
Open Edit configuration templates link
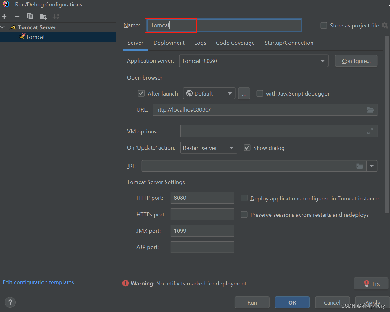(x=40, y=282)
